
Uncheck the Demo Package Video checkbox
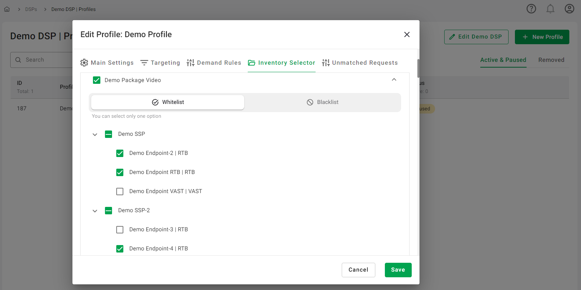[96, 80]
